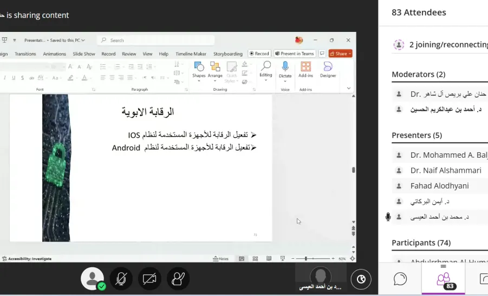Click Start From Beginning quick access icon
This screenshot has height=296, width=488.
coord(5,40)
